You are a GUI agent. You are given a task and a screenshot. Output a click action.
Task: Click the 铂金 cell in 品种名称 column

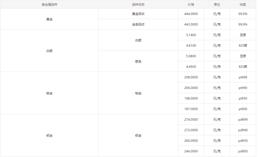138,93
